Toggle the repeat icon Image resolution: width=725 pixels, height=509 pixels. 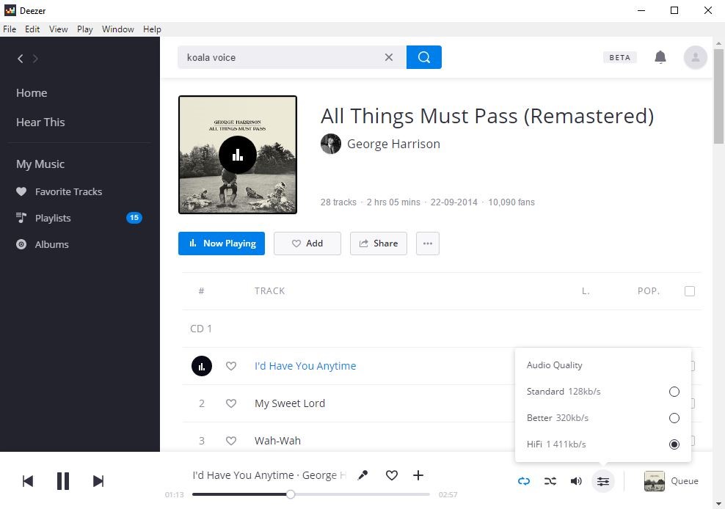tap(524, 481)
